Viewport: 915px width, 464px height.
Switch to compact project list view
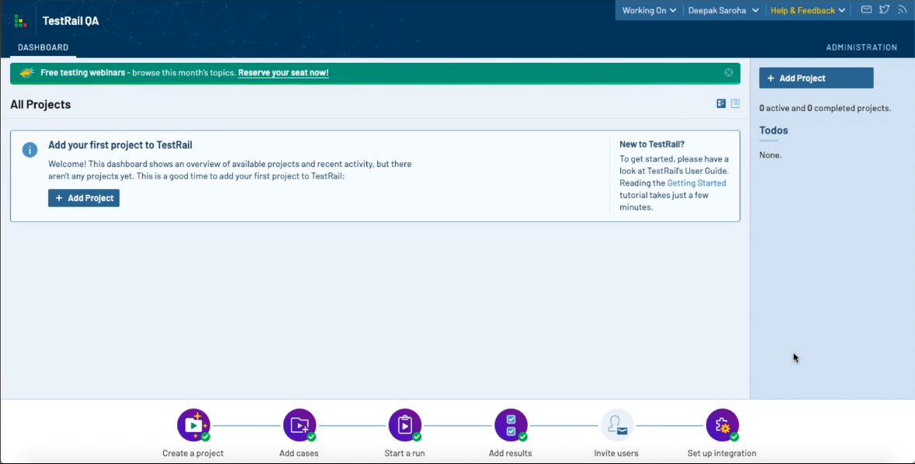coord(735,103)
